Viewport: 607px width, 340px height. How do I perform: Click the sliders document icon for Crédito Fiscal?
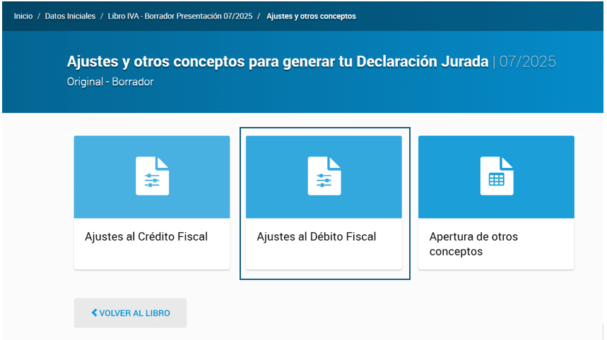[x=152, y=176]
